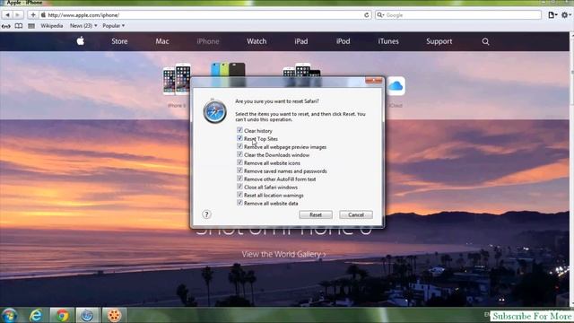
Task: Open the iTunes navigation item
Action: [388, 41]
